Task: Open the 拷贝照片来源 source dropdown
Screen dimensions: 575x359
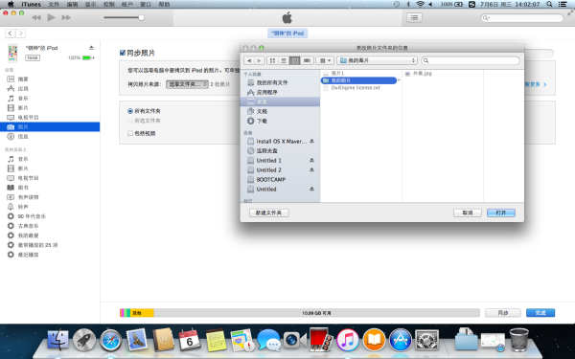Action: 187,84
